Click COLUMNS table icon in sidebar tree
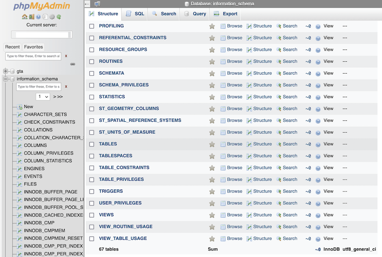 click(19, 145)
